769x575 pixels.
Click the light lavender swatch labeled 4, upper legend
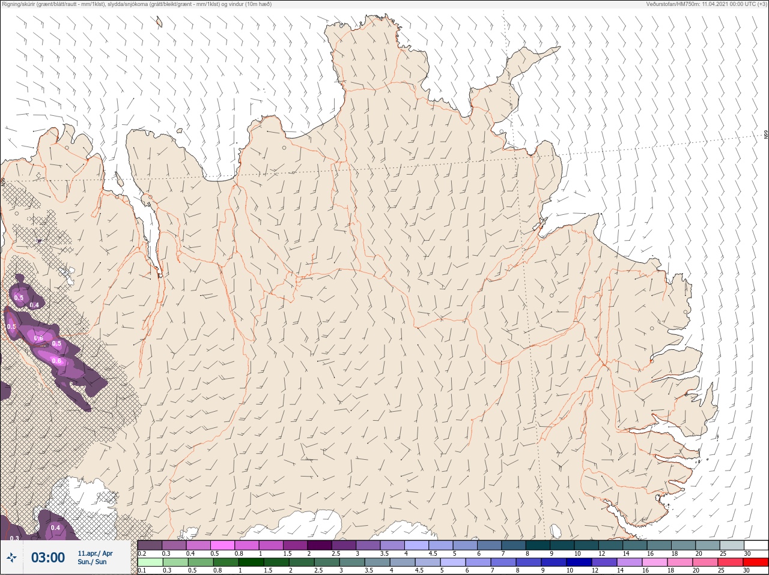[x=416, y=546]
